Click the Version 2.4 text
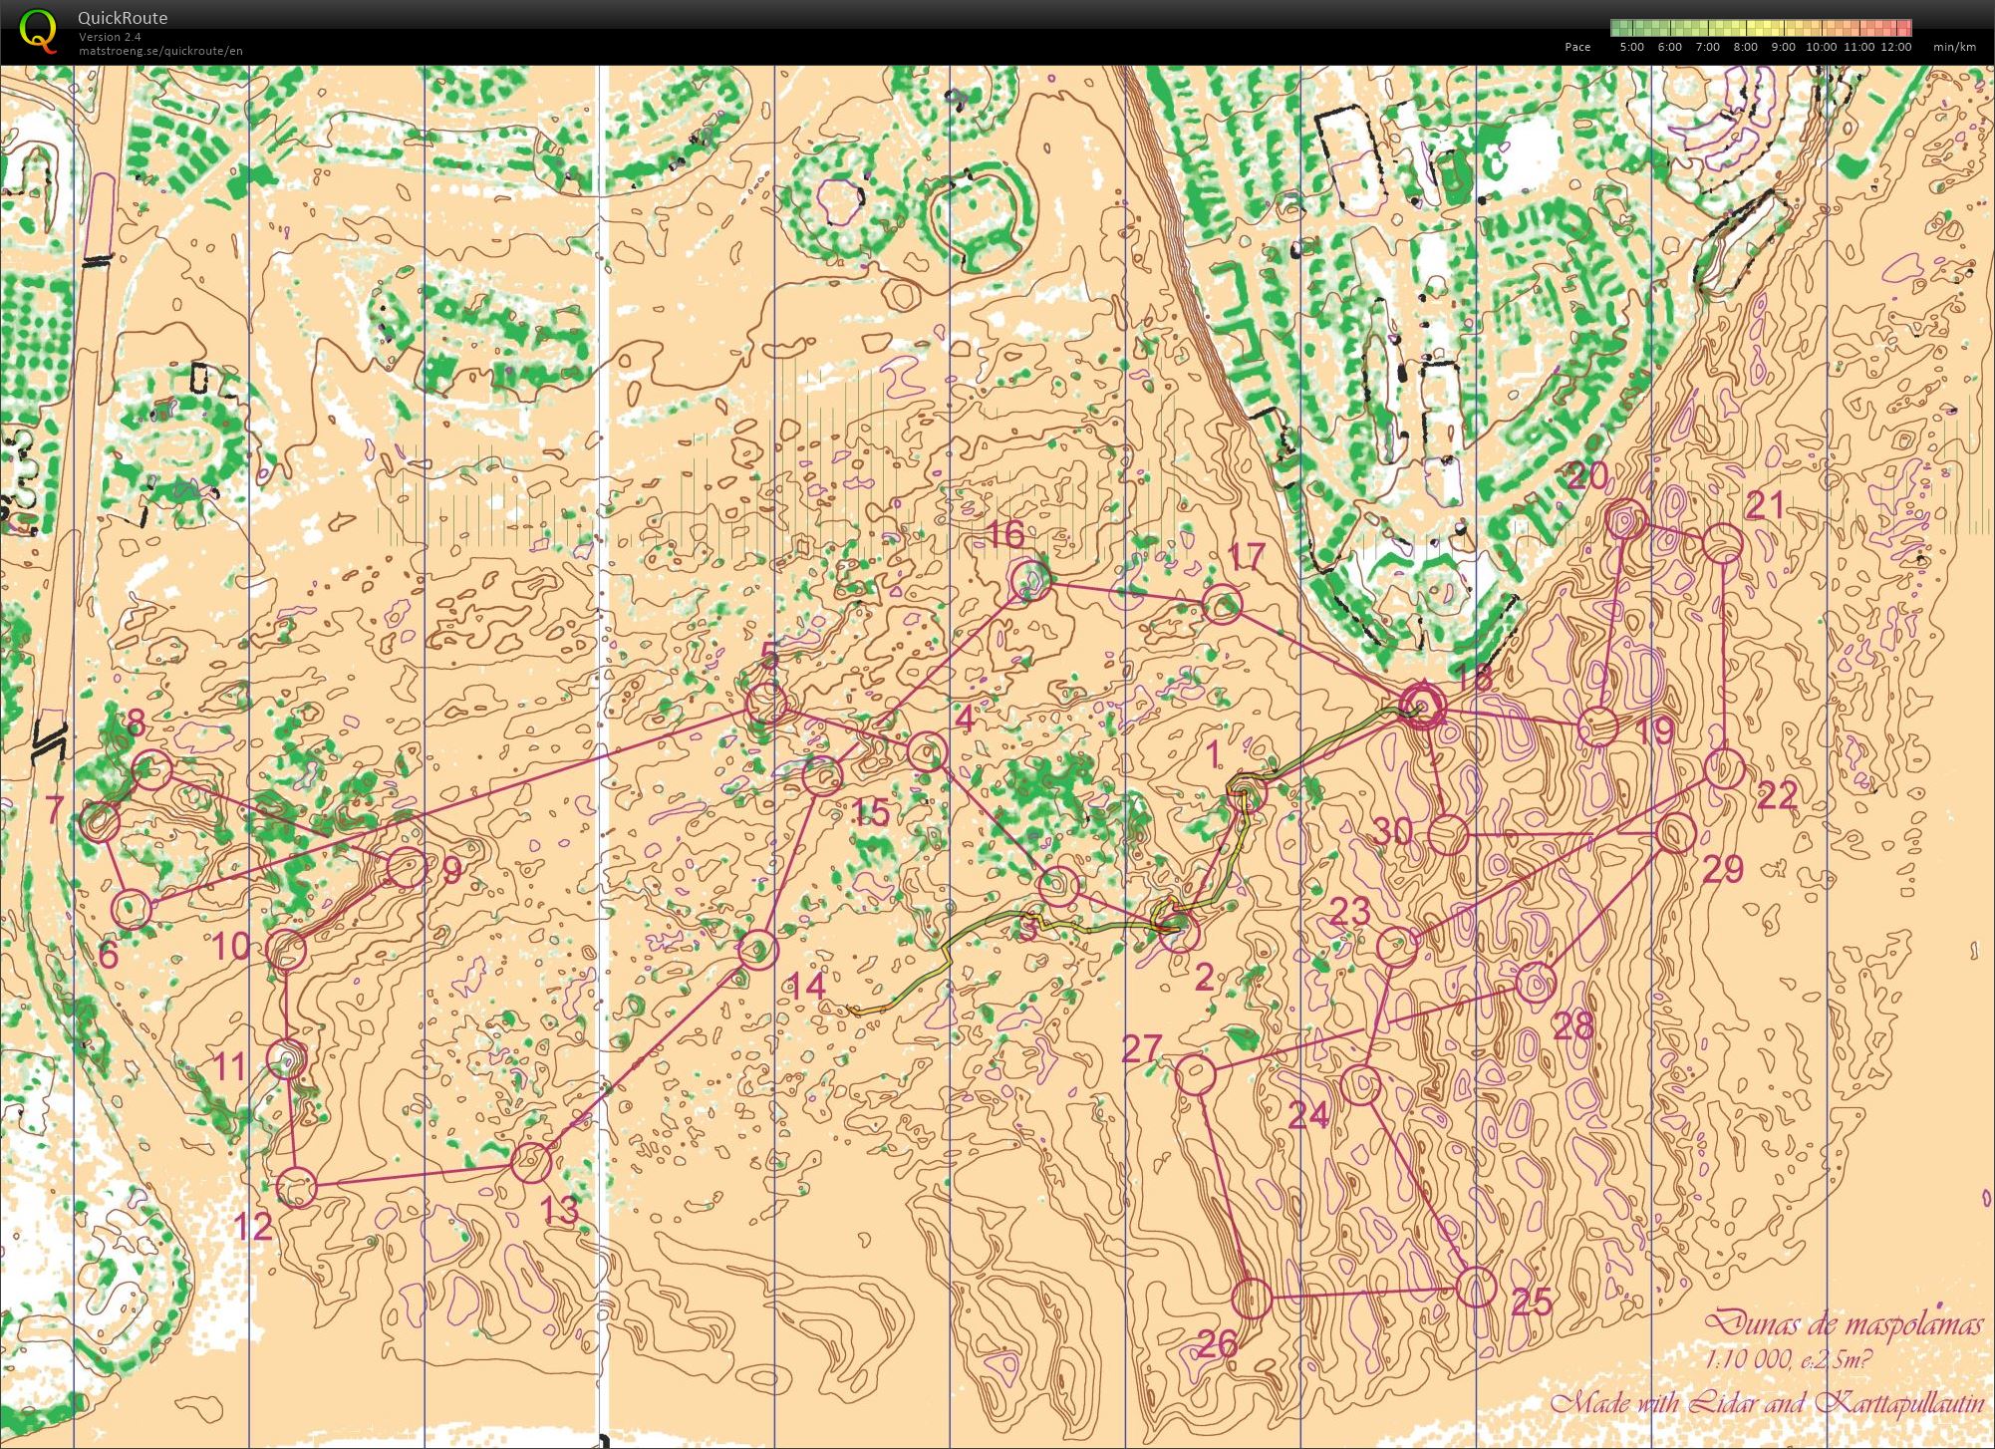The height and width of the screenshot is (1449, 1995). pos(110,37)
